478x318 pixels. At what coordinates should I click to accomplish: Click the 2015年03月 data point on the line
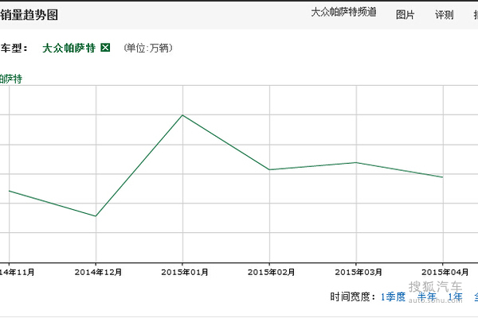pyautogui.click(x=356, y=162)
